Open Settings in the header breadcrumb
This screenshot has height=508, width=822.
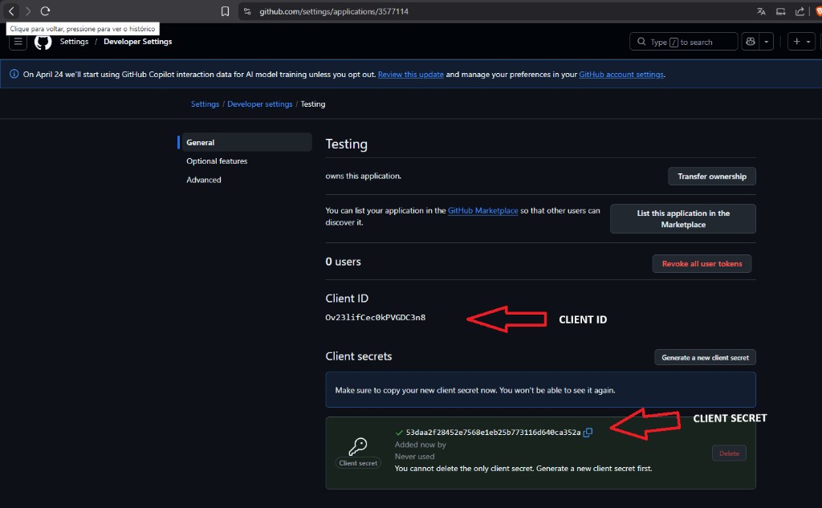74,42
